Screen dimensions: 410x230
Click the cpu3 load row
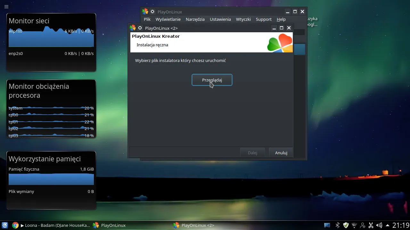tap(51, 135)
